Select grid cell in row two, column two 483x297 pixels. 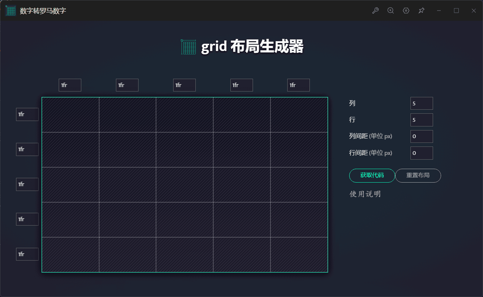pos(128,150)
